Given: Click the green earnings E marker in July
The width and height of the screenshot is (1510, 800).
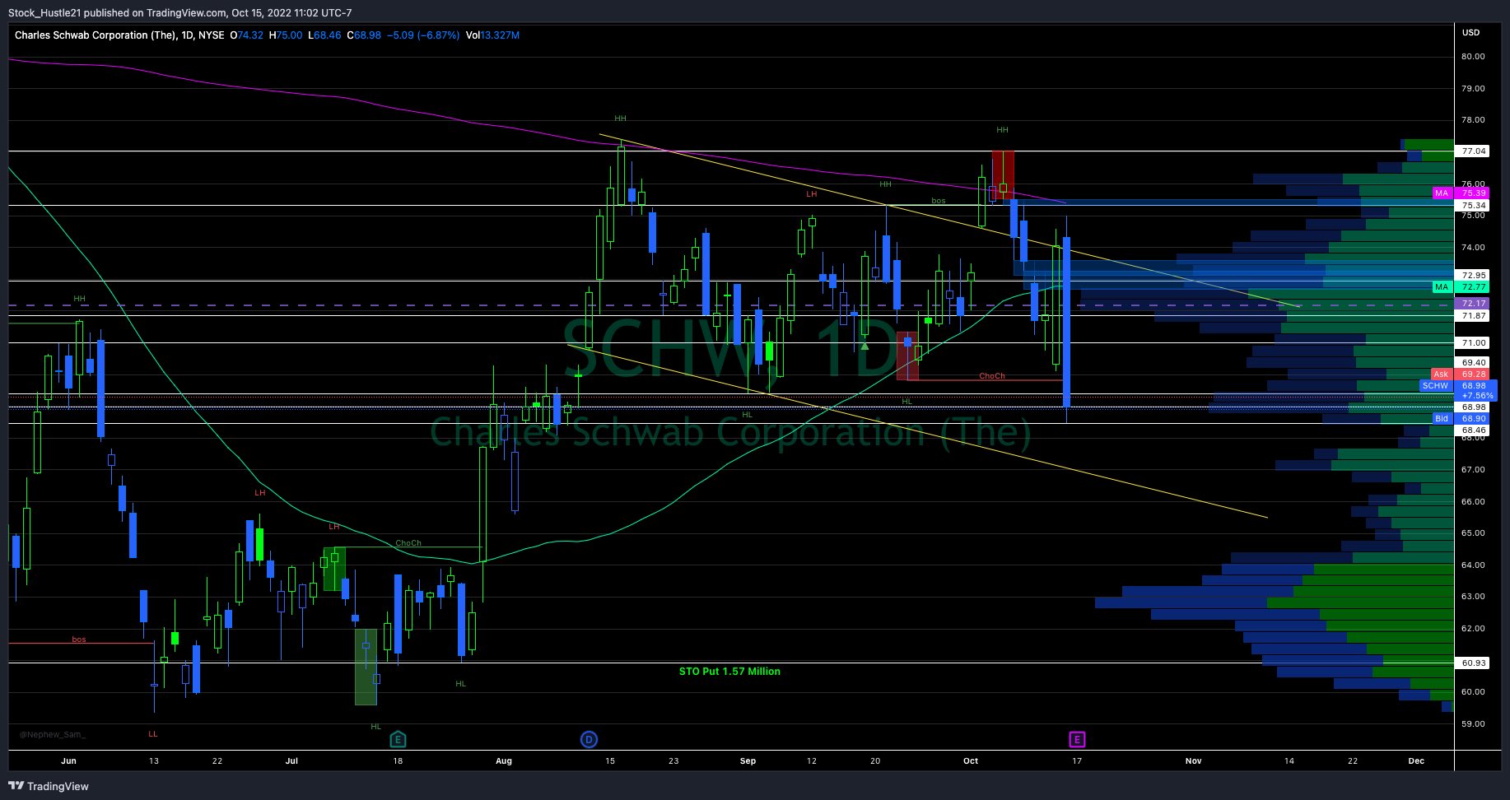Looking at the screenshot, I should (398, 738).
